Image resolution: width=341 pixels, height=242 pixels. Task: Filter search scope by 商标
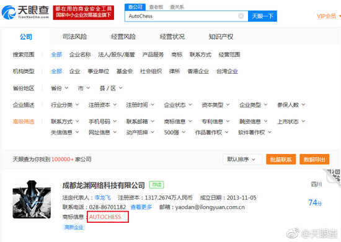[x=177, y=54]
